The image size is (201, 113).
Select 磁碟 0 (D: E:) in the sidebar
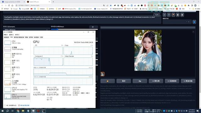[x=17, y=55]
